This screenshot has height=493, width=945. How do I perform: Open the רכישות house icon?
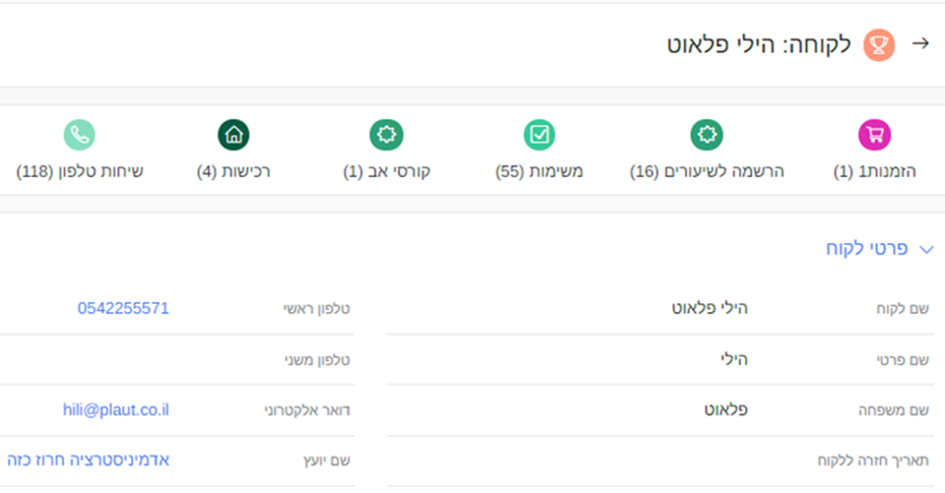[233, 134]
